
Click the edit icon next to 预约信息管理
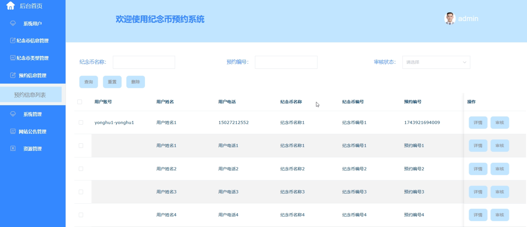click(13, 75)
